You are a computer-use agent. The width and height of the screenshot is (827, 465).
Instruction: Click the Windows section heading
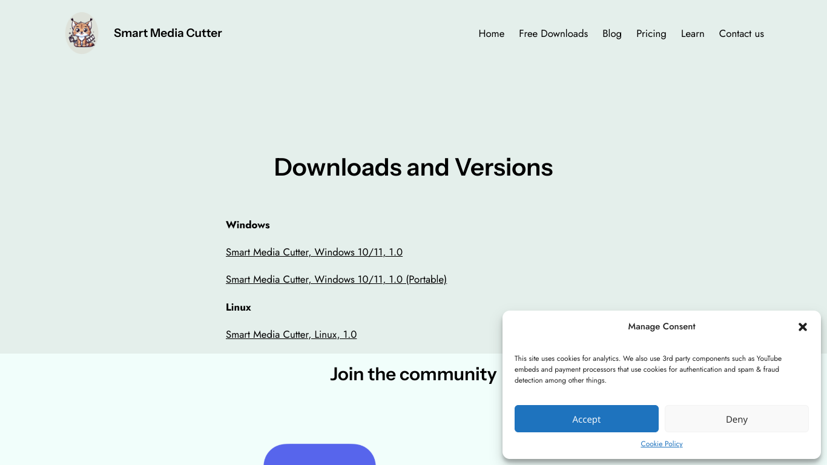[x=248, y=225]
